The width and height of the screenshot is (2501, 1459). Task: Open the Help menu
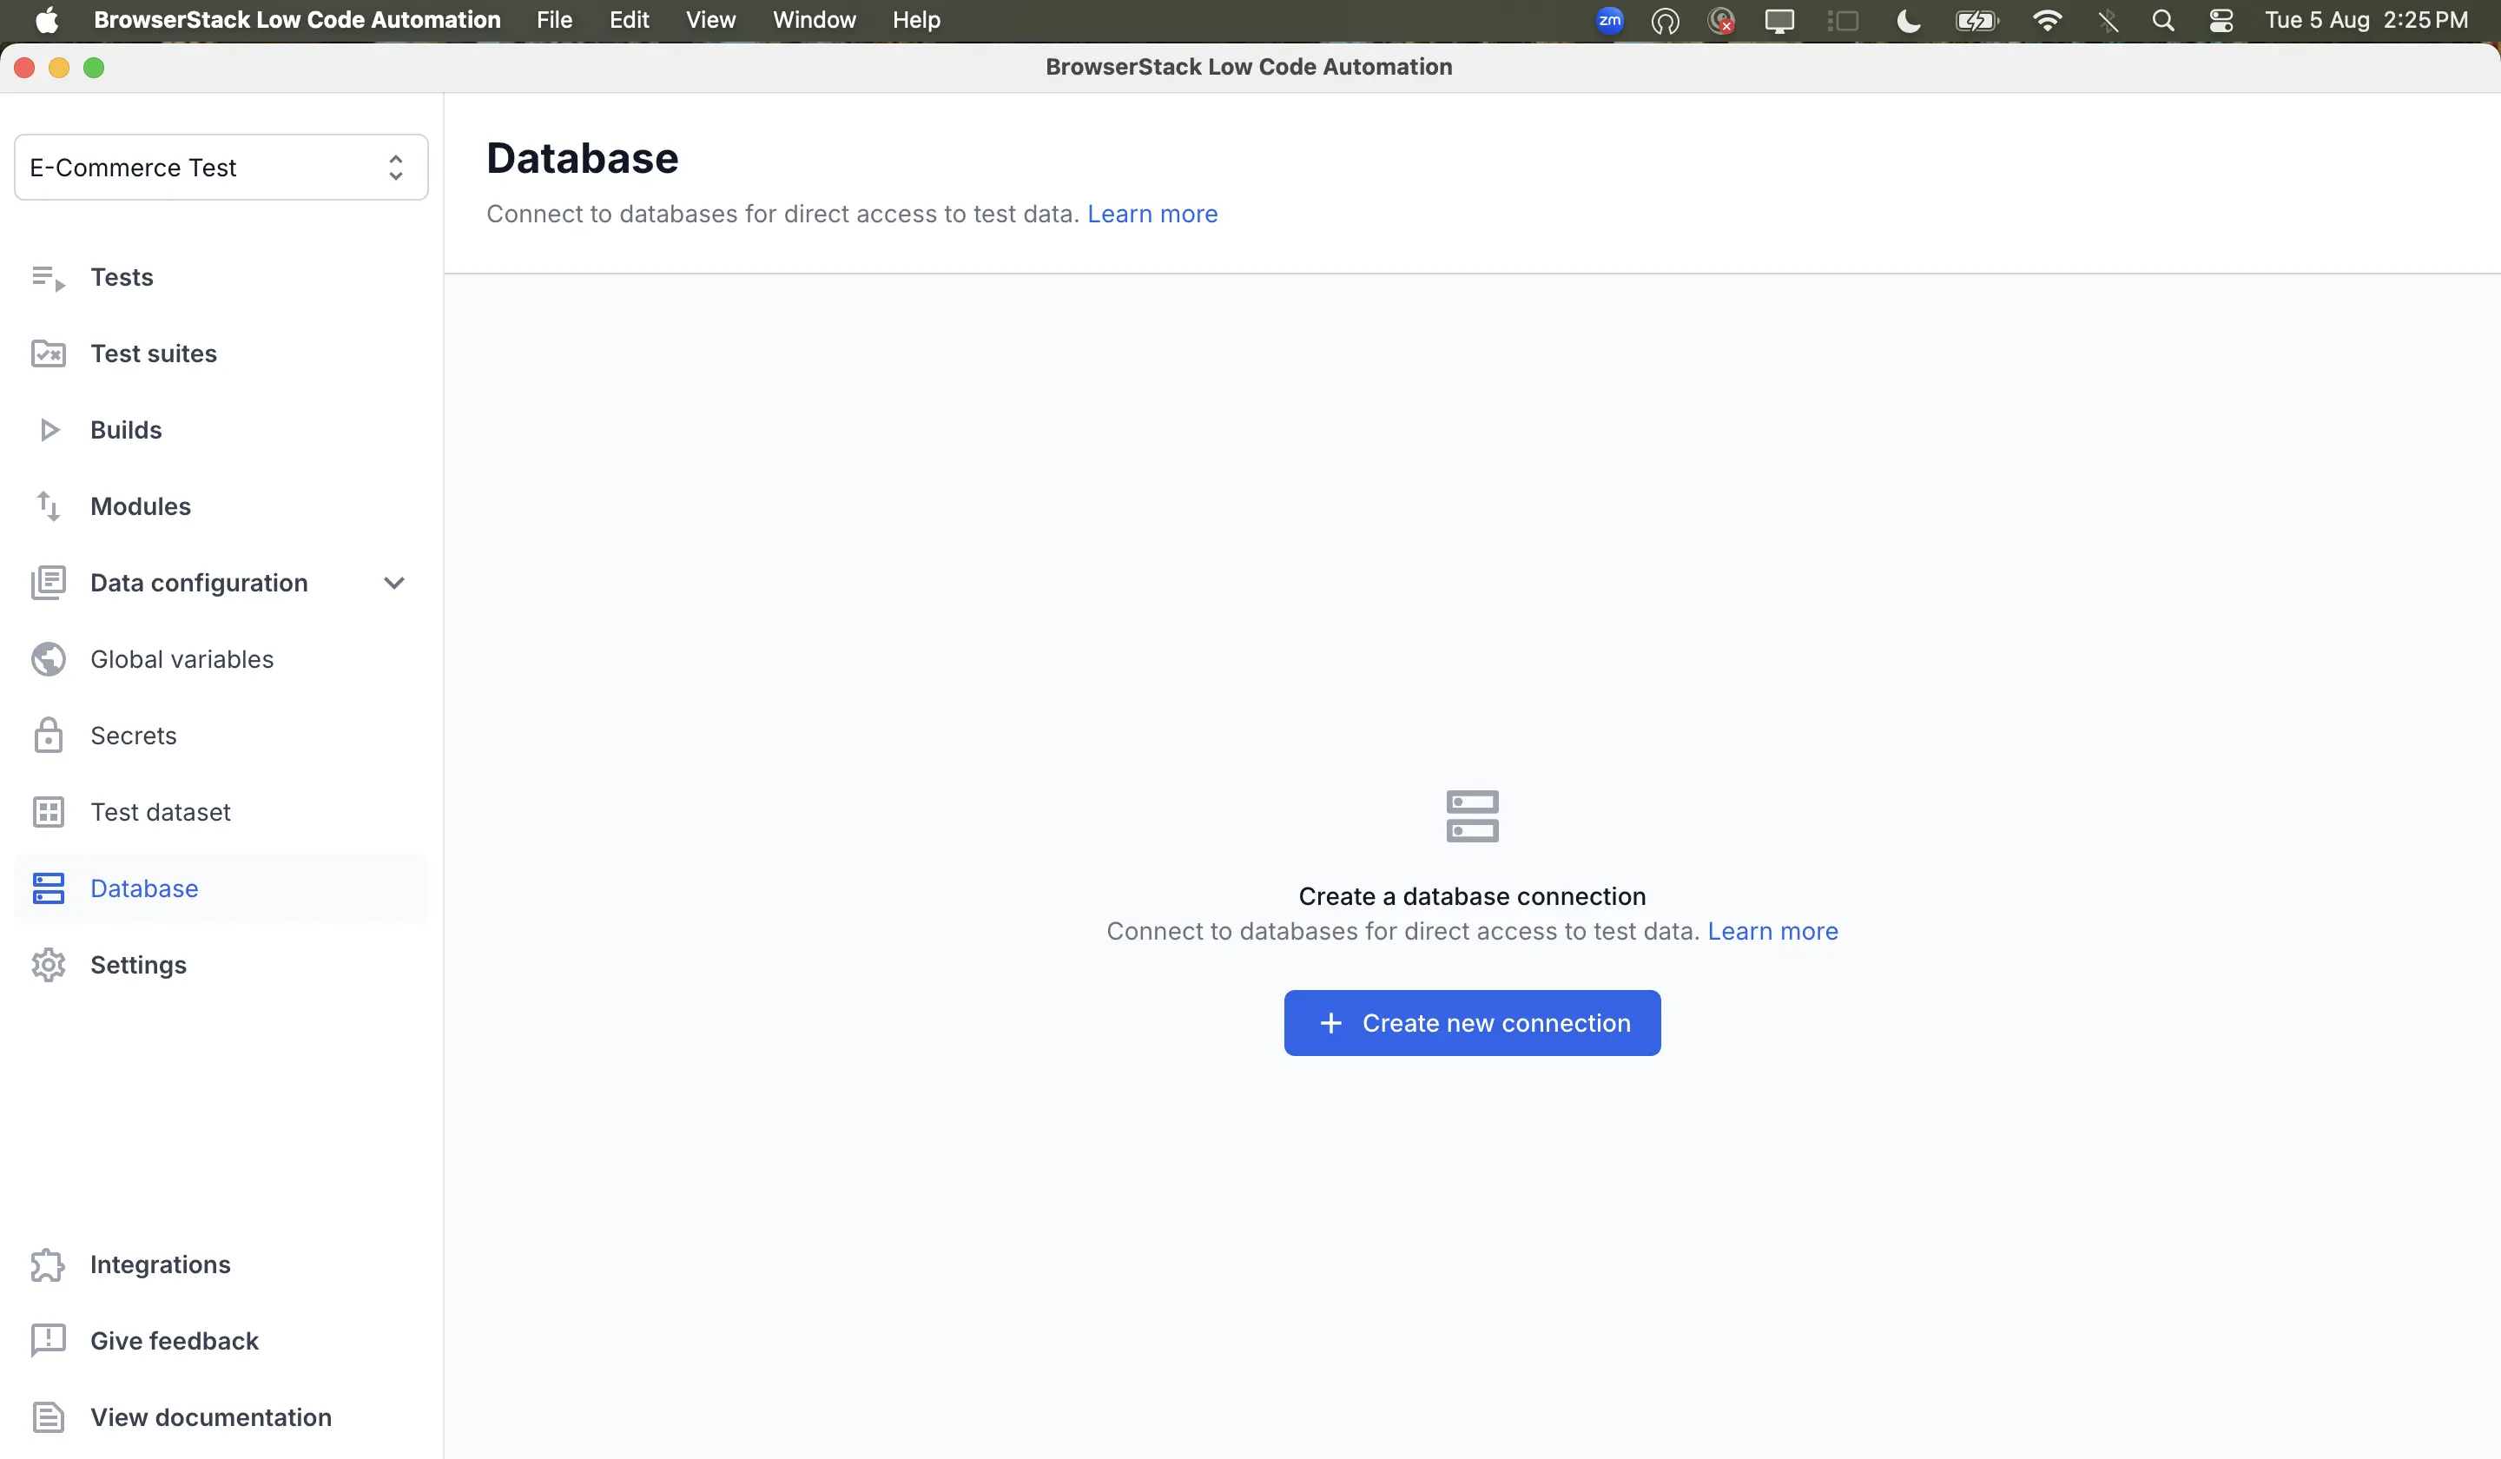point(915,20)
